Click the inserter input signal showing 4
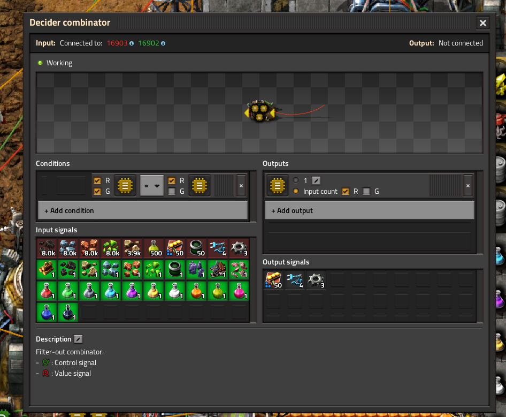 pyautogui.click(x=218, y=248)
